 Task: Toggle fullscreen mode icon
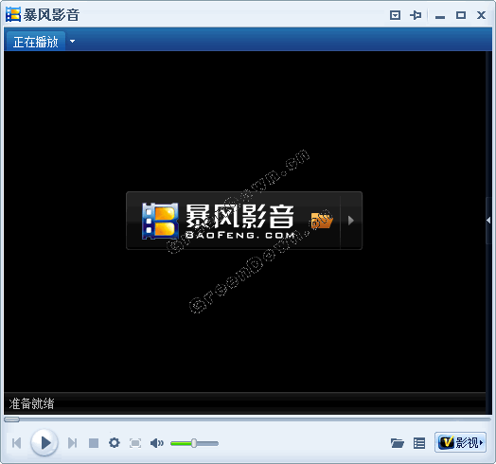point(135,443)
